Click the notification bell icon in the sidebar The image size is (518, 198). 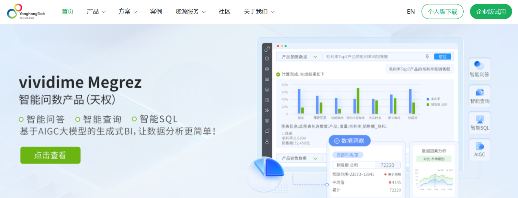[x=267, y=131]
